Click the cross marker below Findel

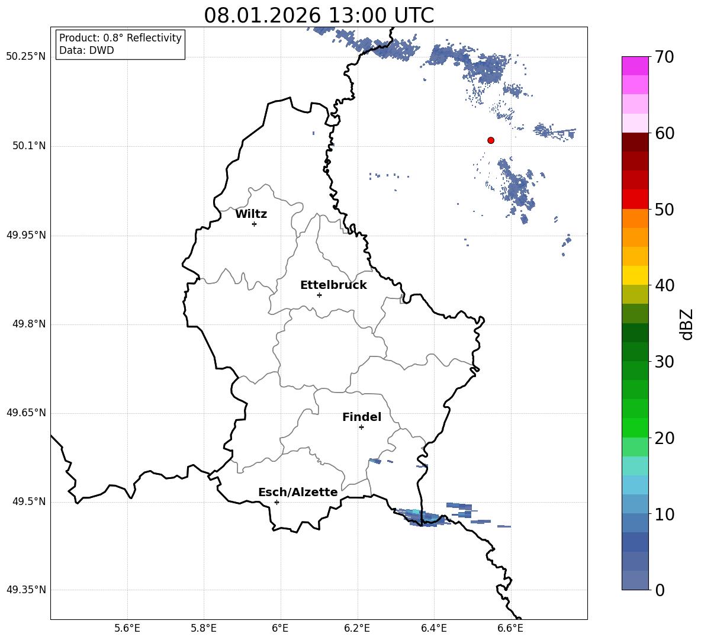(361, 427)
